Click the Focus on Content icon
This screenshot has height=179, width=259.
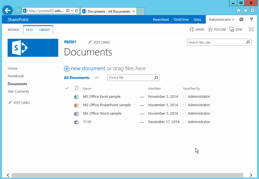click(251, 29)
